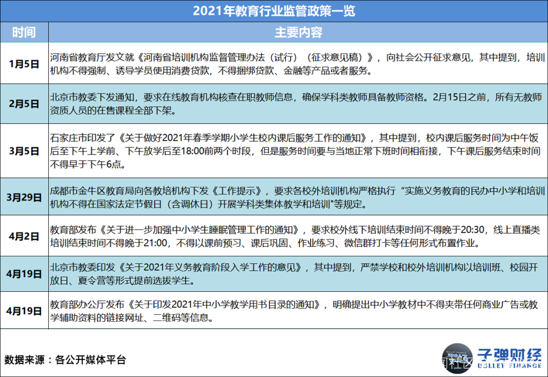Select the 成都市金牛区教育局 content cell

[298, 197]
